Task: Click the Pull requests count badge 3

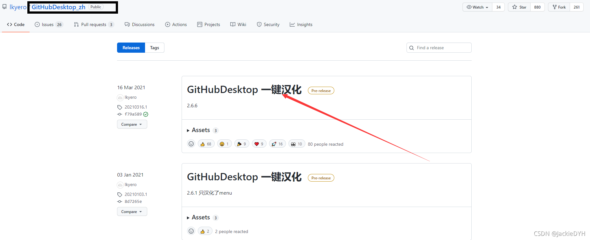Action: click(x=111, y=24)
